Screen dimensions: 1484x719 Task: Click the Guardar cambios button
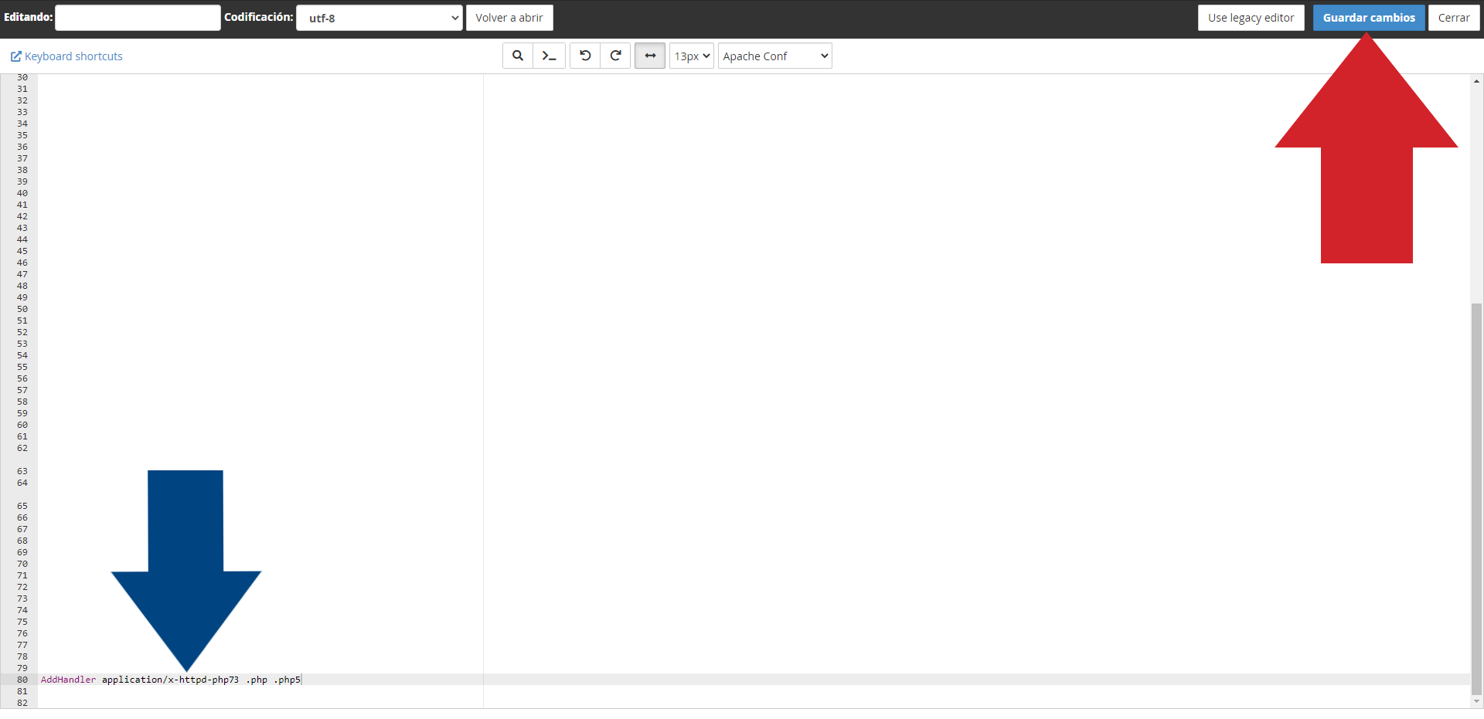click(x=1368, y=18)
